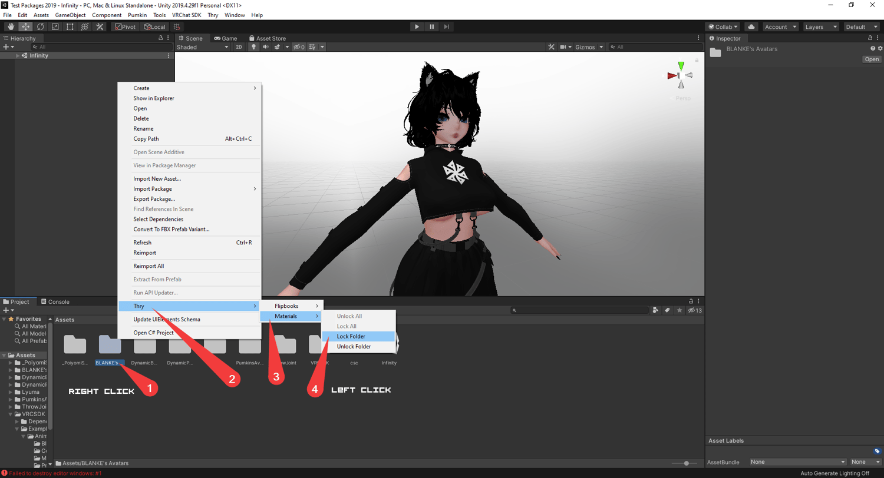Choose Lock Folder in the submenu
This screenshot has width=884, height=478.
358,336
